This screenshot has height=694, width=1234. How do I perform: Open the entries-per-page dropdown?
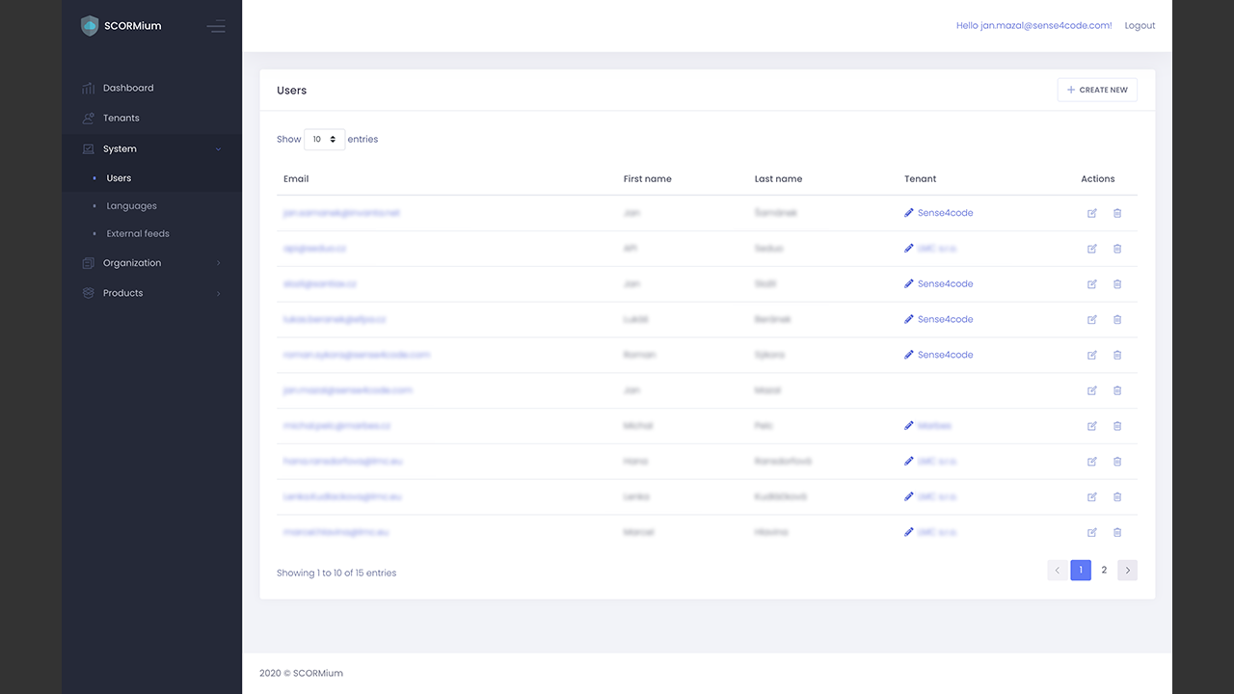pyautogui.click(x=324, y=140)
